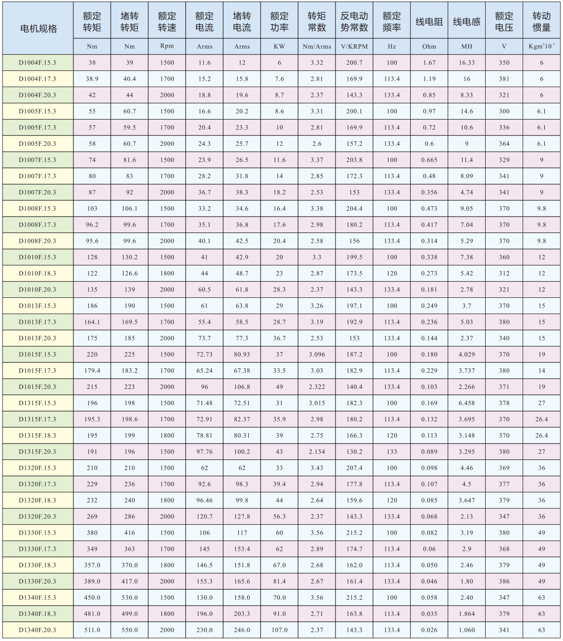Click the 转动惯量 column header
Viewport: 563px width, 641px height.
(541, 22)
